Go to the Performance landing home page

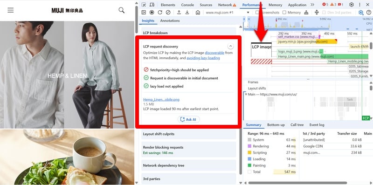198,13
